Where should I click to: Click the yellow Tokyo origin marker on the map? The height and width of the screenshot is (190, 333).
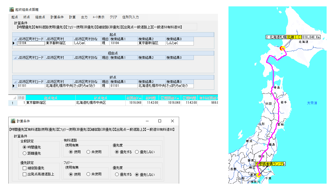(259, 175)
